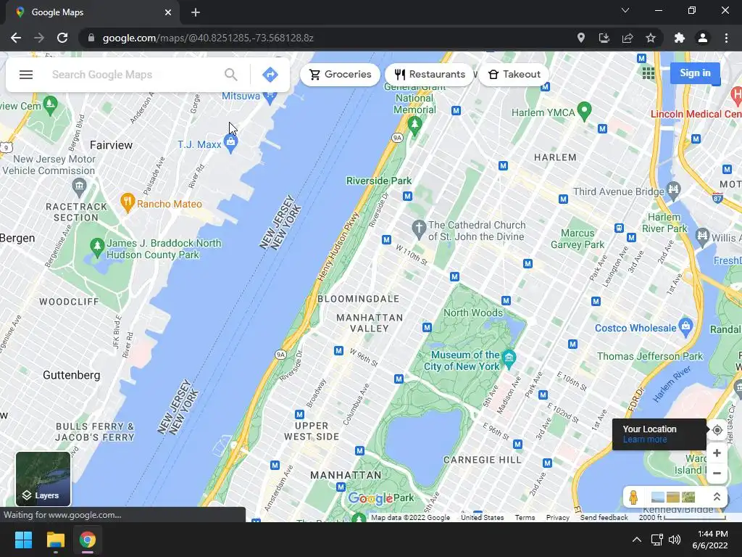
Task: Open the imagery thumbnails strip
Action: pos(673,497)
